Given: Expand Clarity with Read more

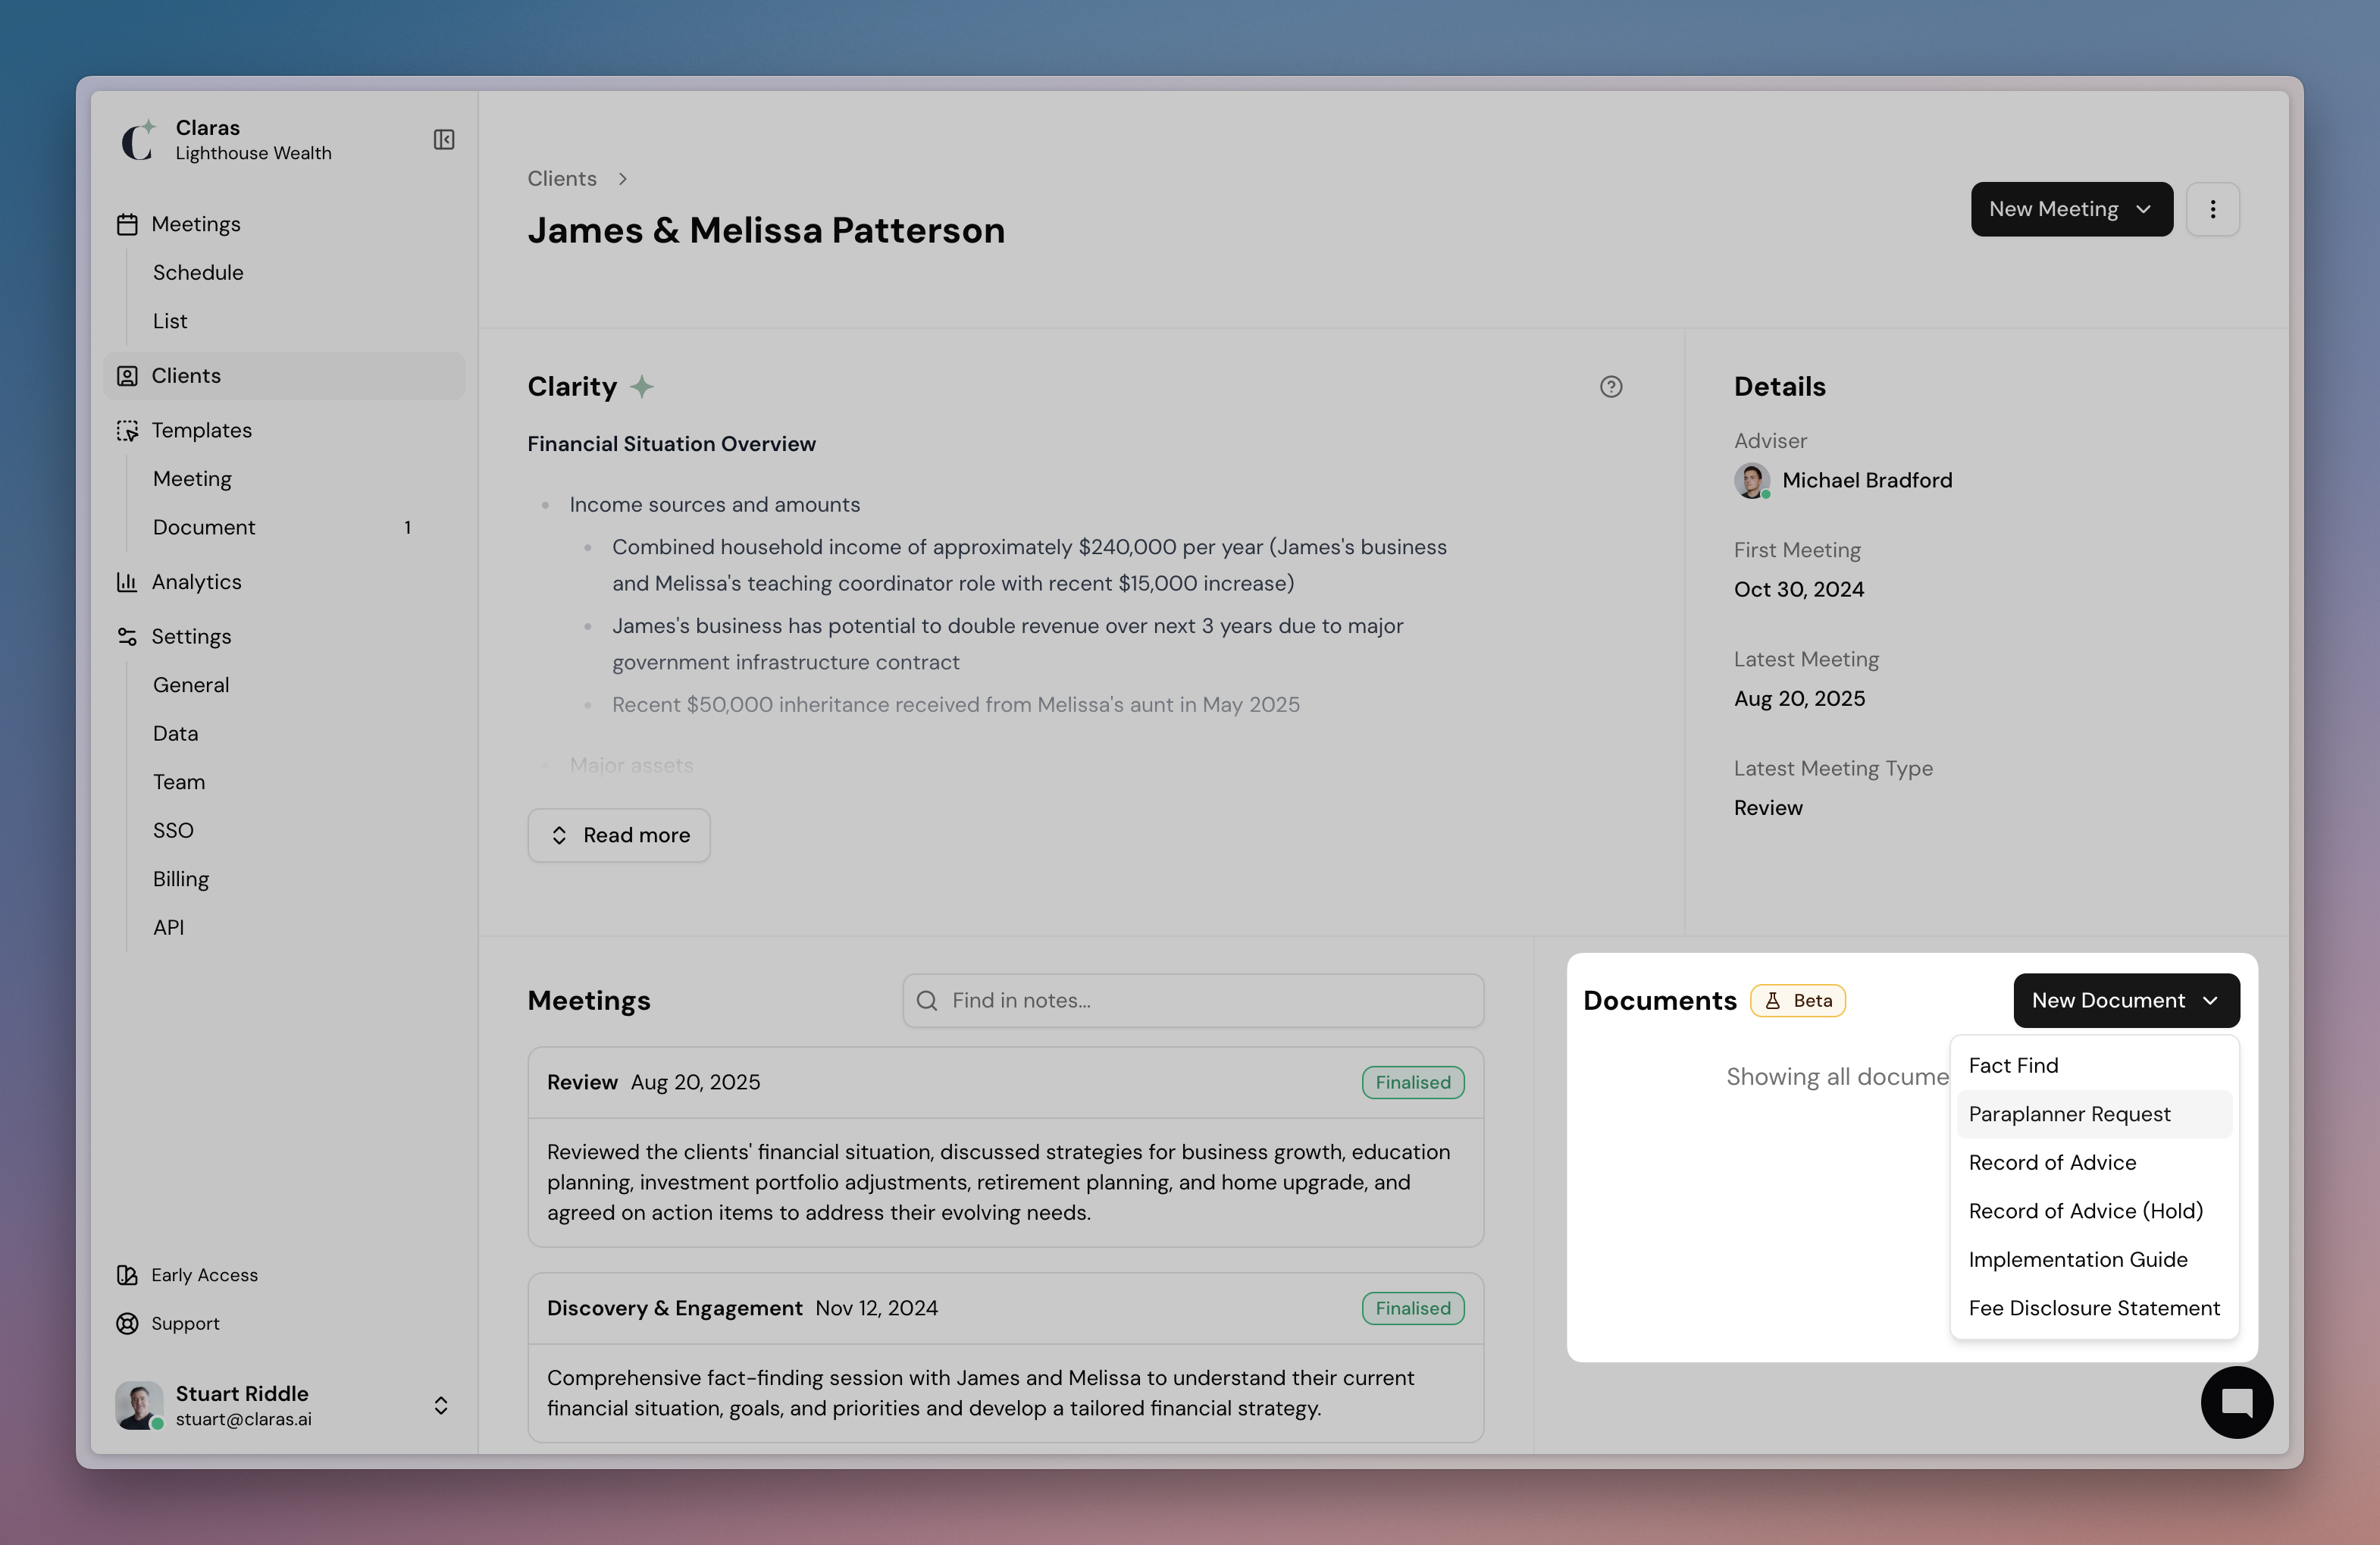Looking at the screenshot, I should (619, 836).
